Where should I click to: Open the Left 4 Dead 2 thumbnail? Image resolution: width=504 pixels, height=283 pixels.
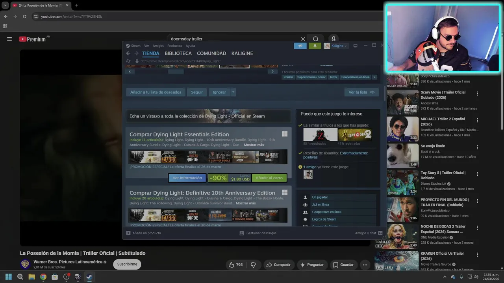(354, 134)
